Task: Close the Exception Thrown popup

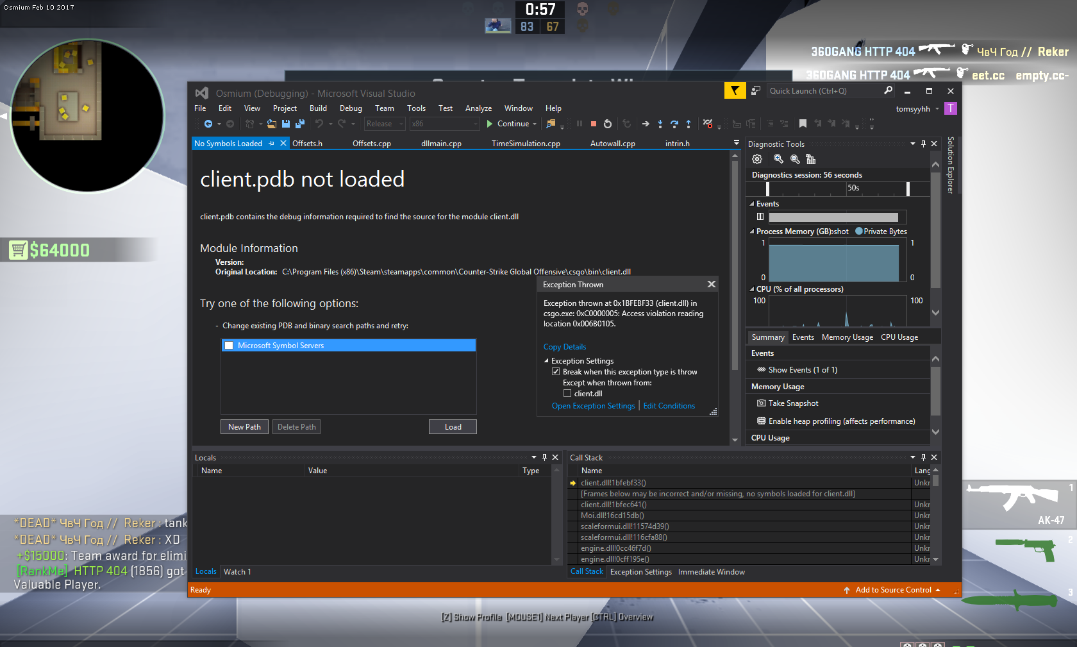Action: coord(711,284)
